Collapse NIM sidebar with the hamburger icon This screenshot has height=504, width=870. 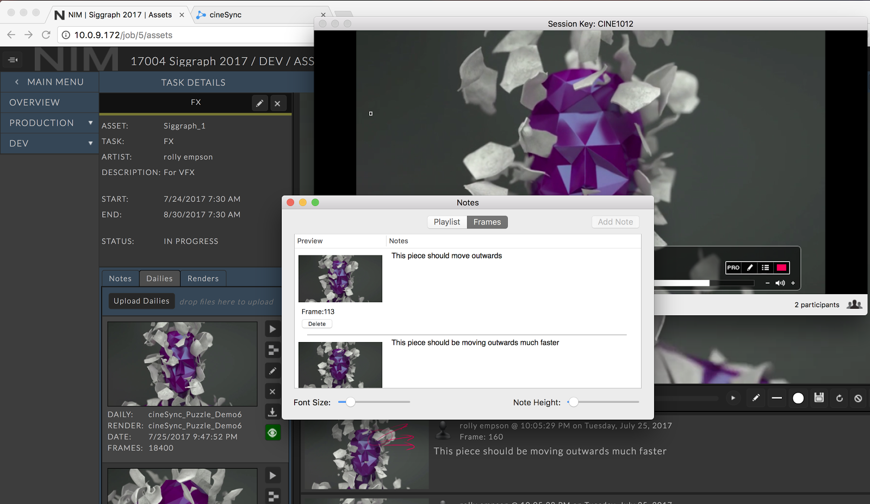click(x=13, y=60)
